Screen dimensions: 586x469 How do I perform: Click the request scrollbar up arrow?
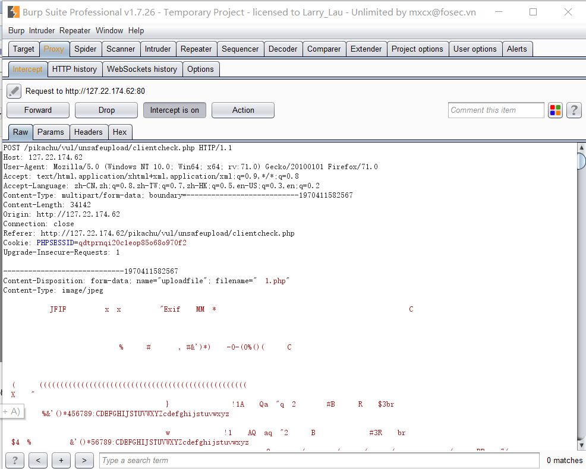click(x=581, y=148)
